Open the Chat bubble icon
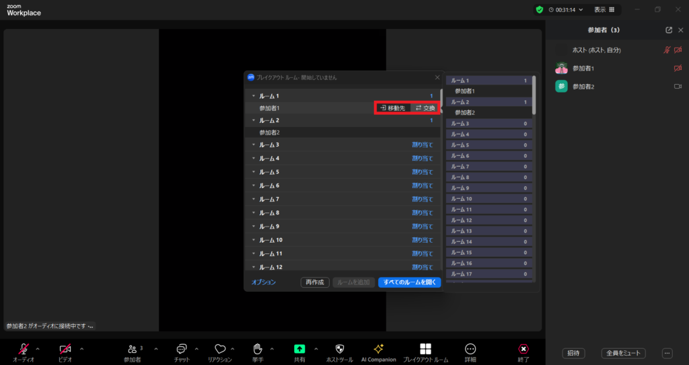The image size is (689, 365). (x=181, y=349)
